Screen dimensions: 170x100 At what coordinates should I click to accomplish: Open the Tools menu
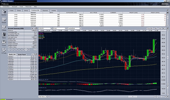[x=21, y=7]
